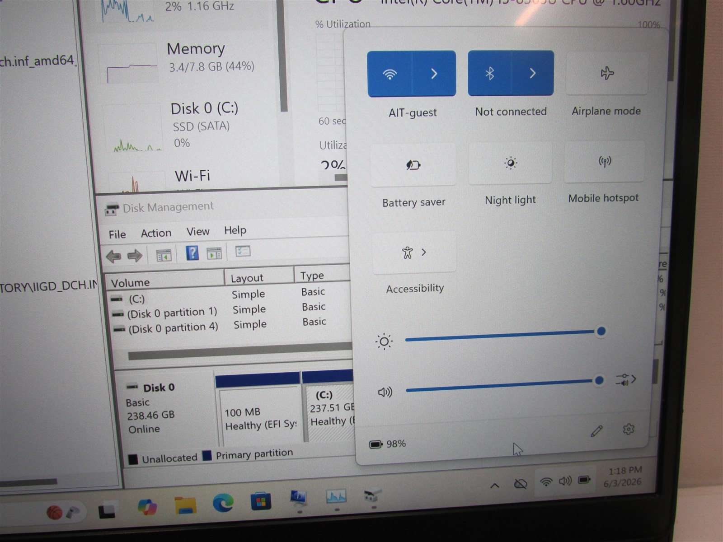Viewport: 723px width, 542px height.
Task: Launch Microsoft Edge from taskbar
Action: pyautogui.click(x=223, y=502)
